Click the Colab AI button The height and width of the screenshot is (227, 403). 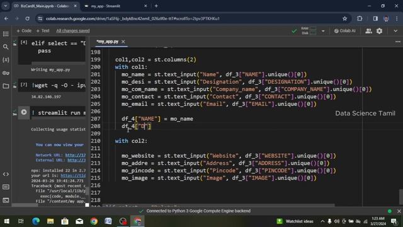tap(344, 31)
